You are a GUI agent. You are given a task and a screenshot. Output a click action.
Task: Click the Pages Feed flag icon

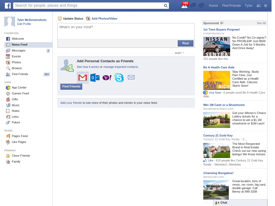point(8,136)
